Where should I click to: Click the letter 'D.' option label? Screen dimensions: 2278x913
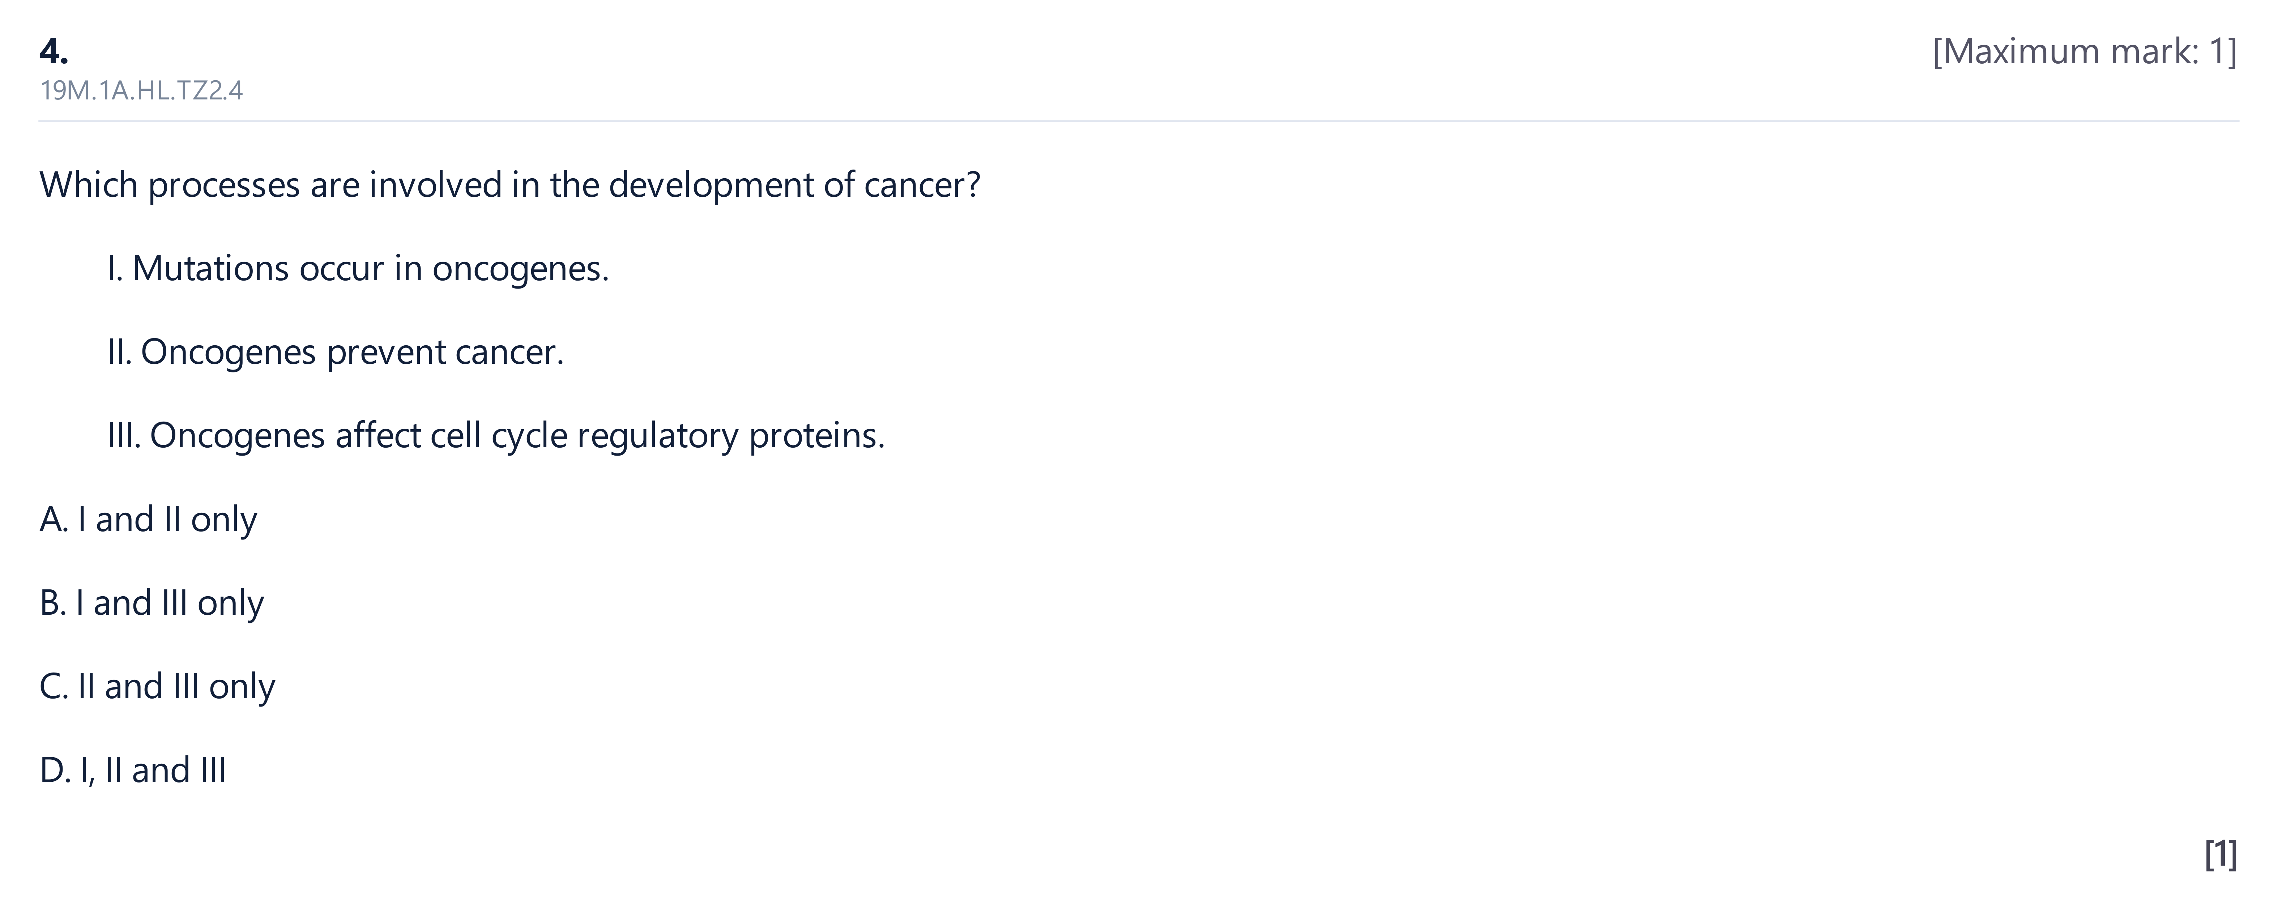(55, 771)
